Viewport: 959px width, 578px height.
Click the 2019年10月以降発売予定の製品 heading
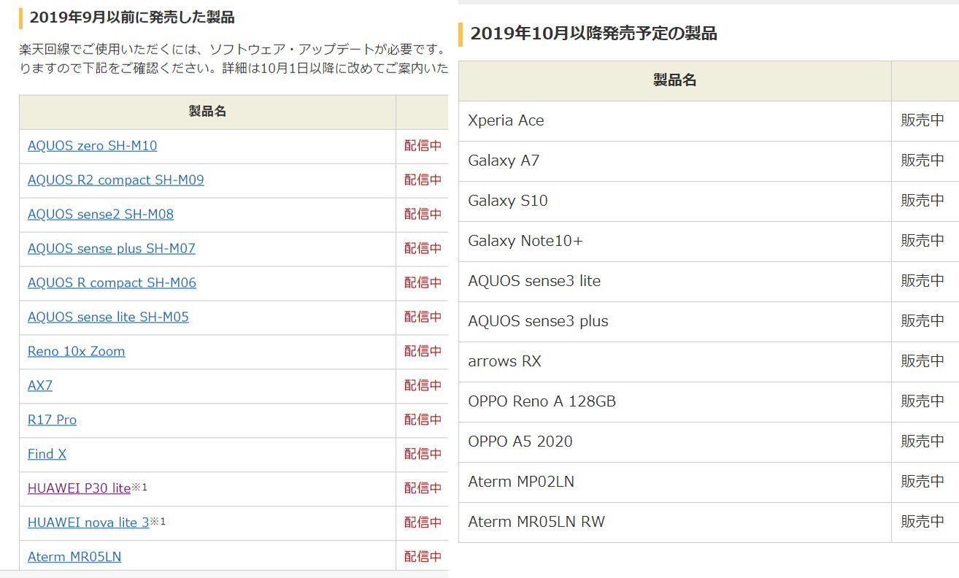[x=593, y=34]
